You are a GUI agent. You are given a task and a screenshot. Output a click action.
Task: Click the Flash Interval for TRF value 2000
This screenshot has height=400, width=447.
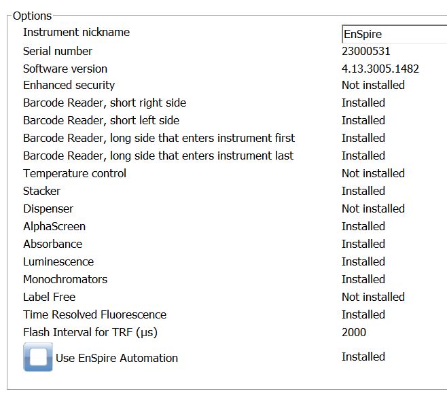[353, 332]
